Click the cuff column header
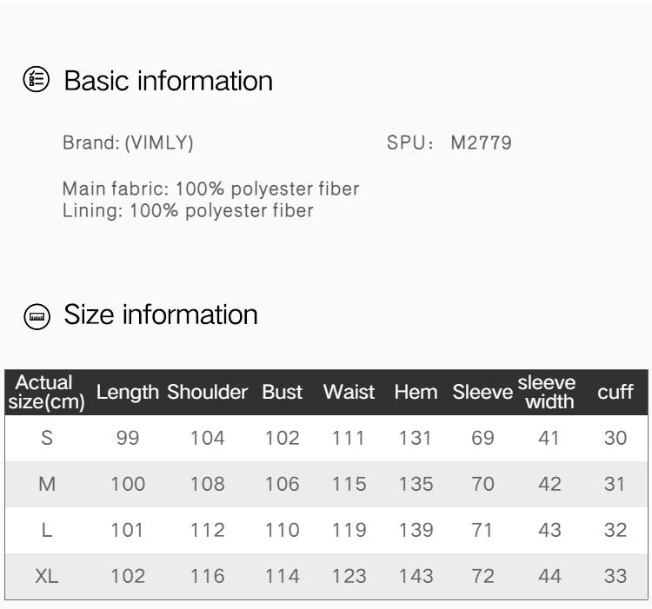Image resolution: width=652 pixels, height=609 pixels. click(615, 393)
